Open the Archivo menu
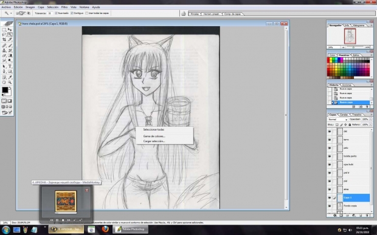377x235 pixels. tap(6, 7)
